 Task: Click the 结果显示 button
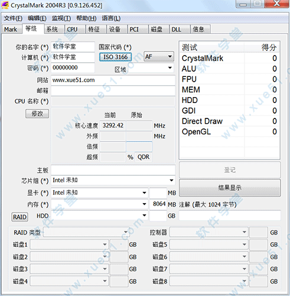pyautogui.click(x=230, y=188)
